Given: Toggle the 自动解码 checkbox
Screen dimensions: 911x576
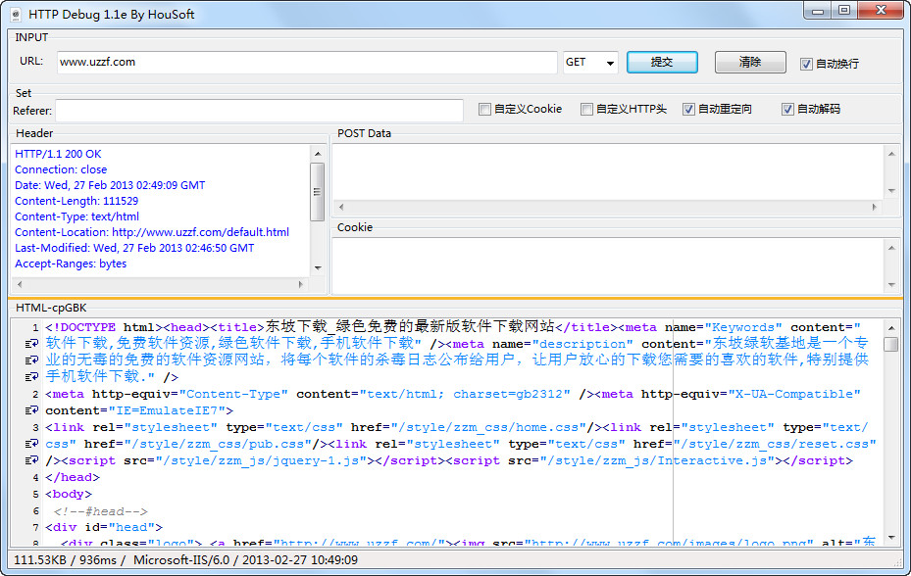Looking at the screenshot, I should click(x=787, y=109).
